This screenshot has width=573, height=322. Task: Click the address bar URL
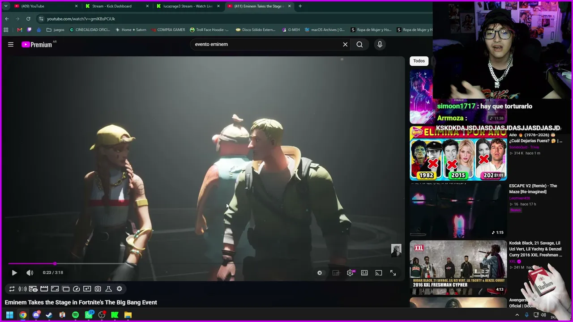pyautogui.click(x=81, y=19)
